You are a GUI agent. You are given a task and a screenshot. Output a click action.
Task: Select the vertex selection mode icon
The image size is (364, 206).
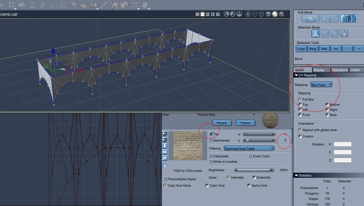point(325,33)
